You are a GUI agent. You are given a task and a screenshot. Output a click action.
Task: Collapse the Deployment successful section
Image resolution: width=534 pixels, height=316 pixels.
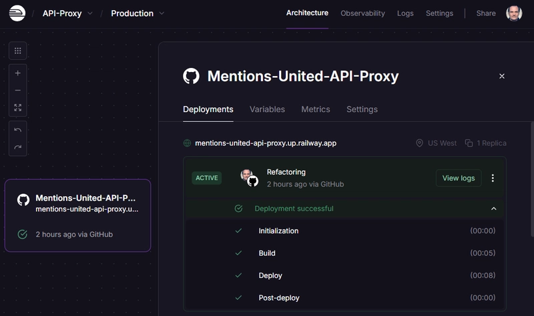493,209
